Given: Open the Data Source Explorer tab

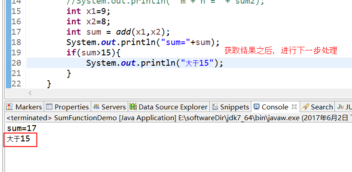Looking at the screenshot, I should (169, 107).
